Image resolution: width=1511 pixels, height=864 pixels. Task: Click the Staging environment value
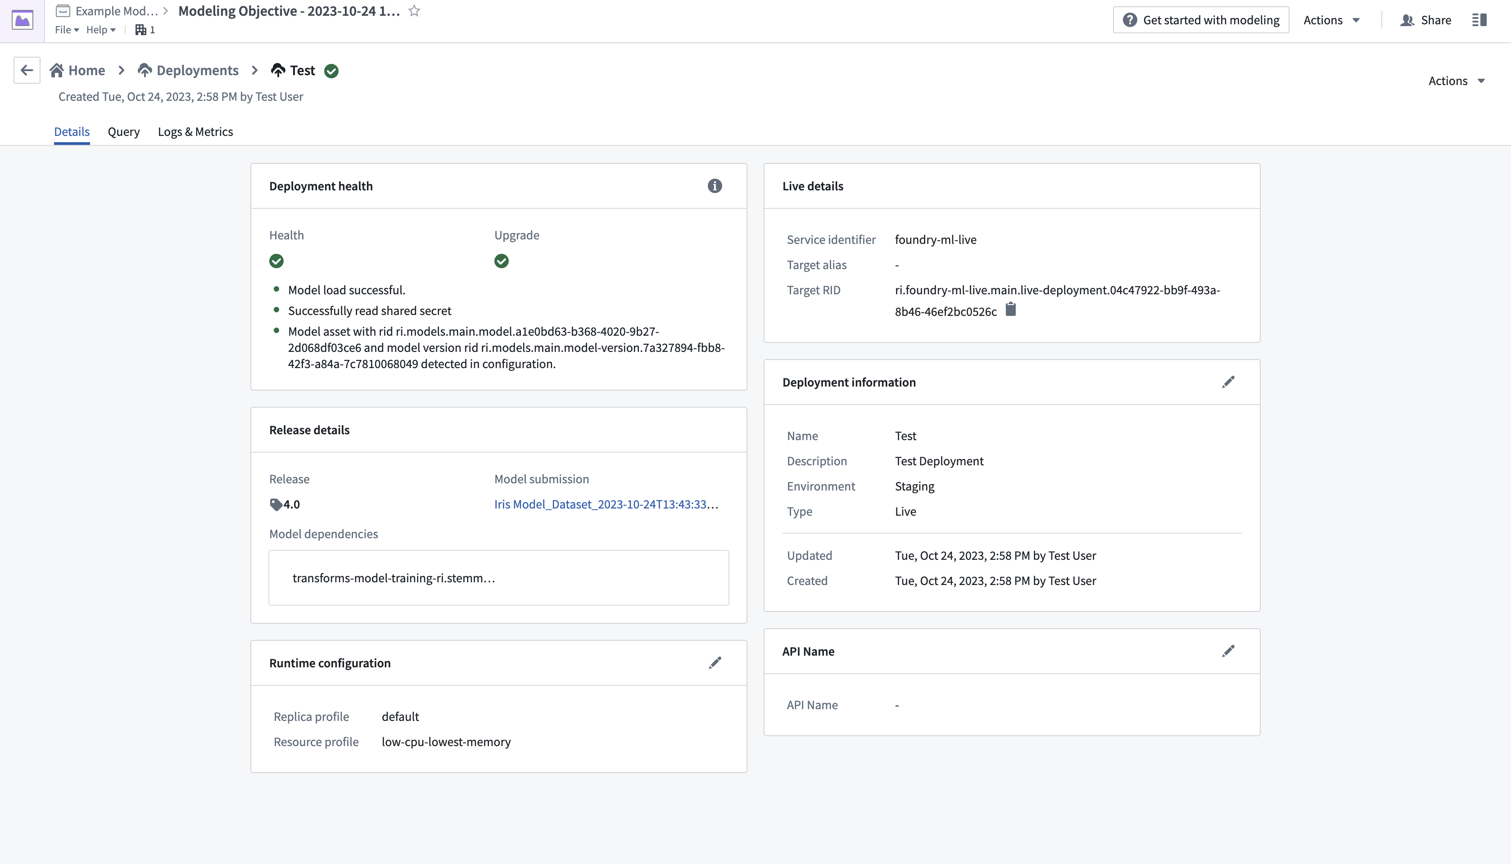(914, 486)
